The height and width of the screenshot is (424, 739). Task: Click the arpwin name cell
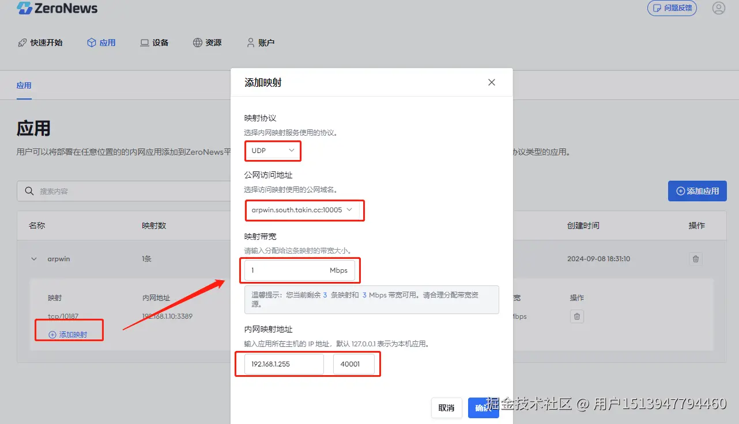pos(59,259)
